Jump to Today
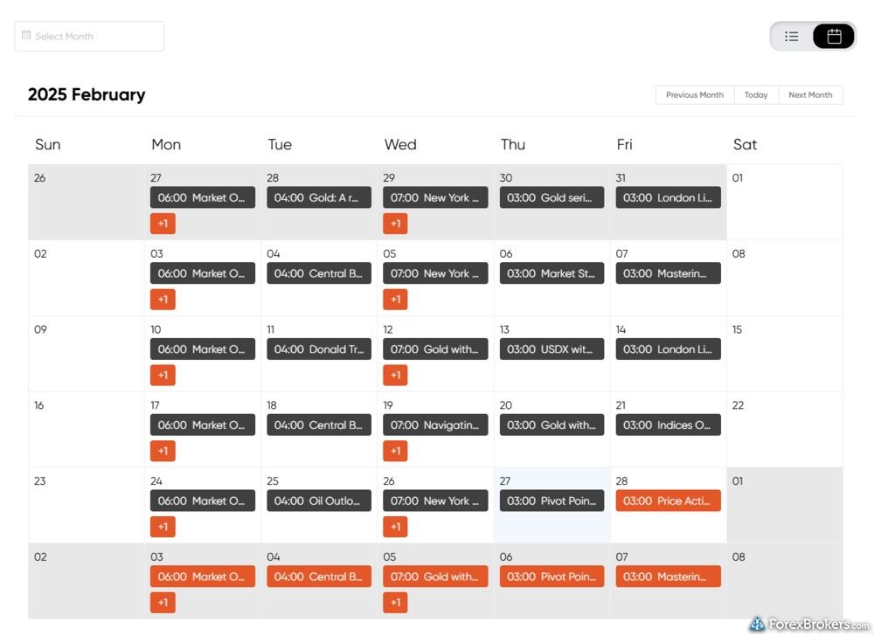The height and width of the screenshot is (635, 874). point(756,94)
